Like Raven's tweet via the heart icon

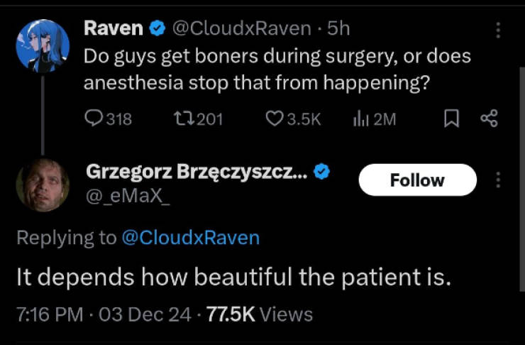275,119
